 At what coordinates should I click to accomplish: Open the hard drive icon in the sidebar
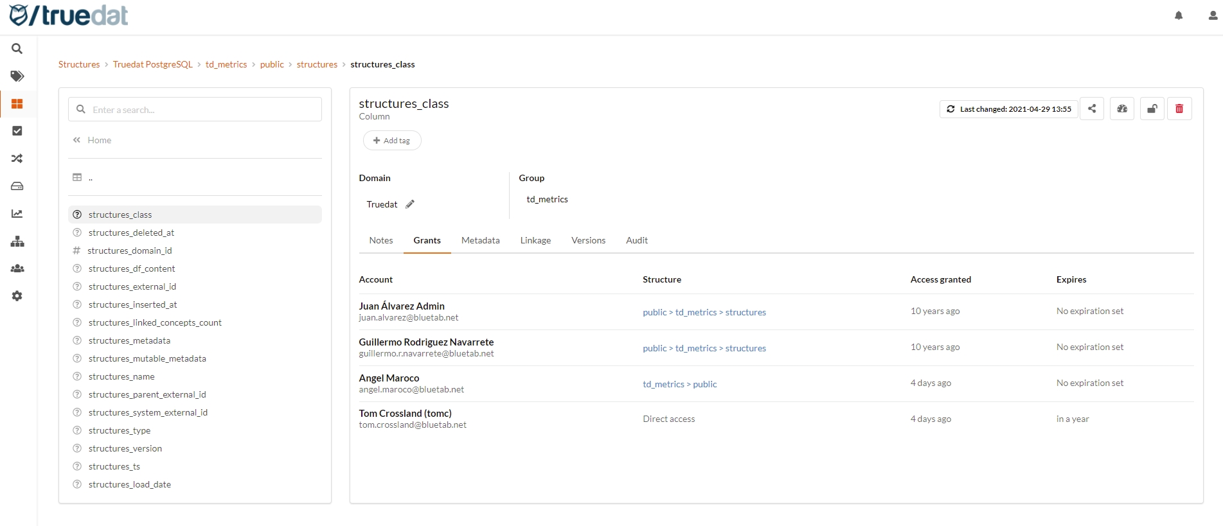[x=17, y=186]
